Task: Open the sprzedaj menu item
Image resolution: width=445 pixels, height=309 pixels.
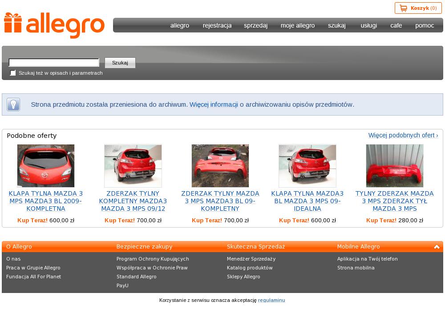Action: [x=256, y=25]
